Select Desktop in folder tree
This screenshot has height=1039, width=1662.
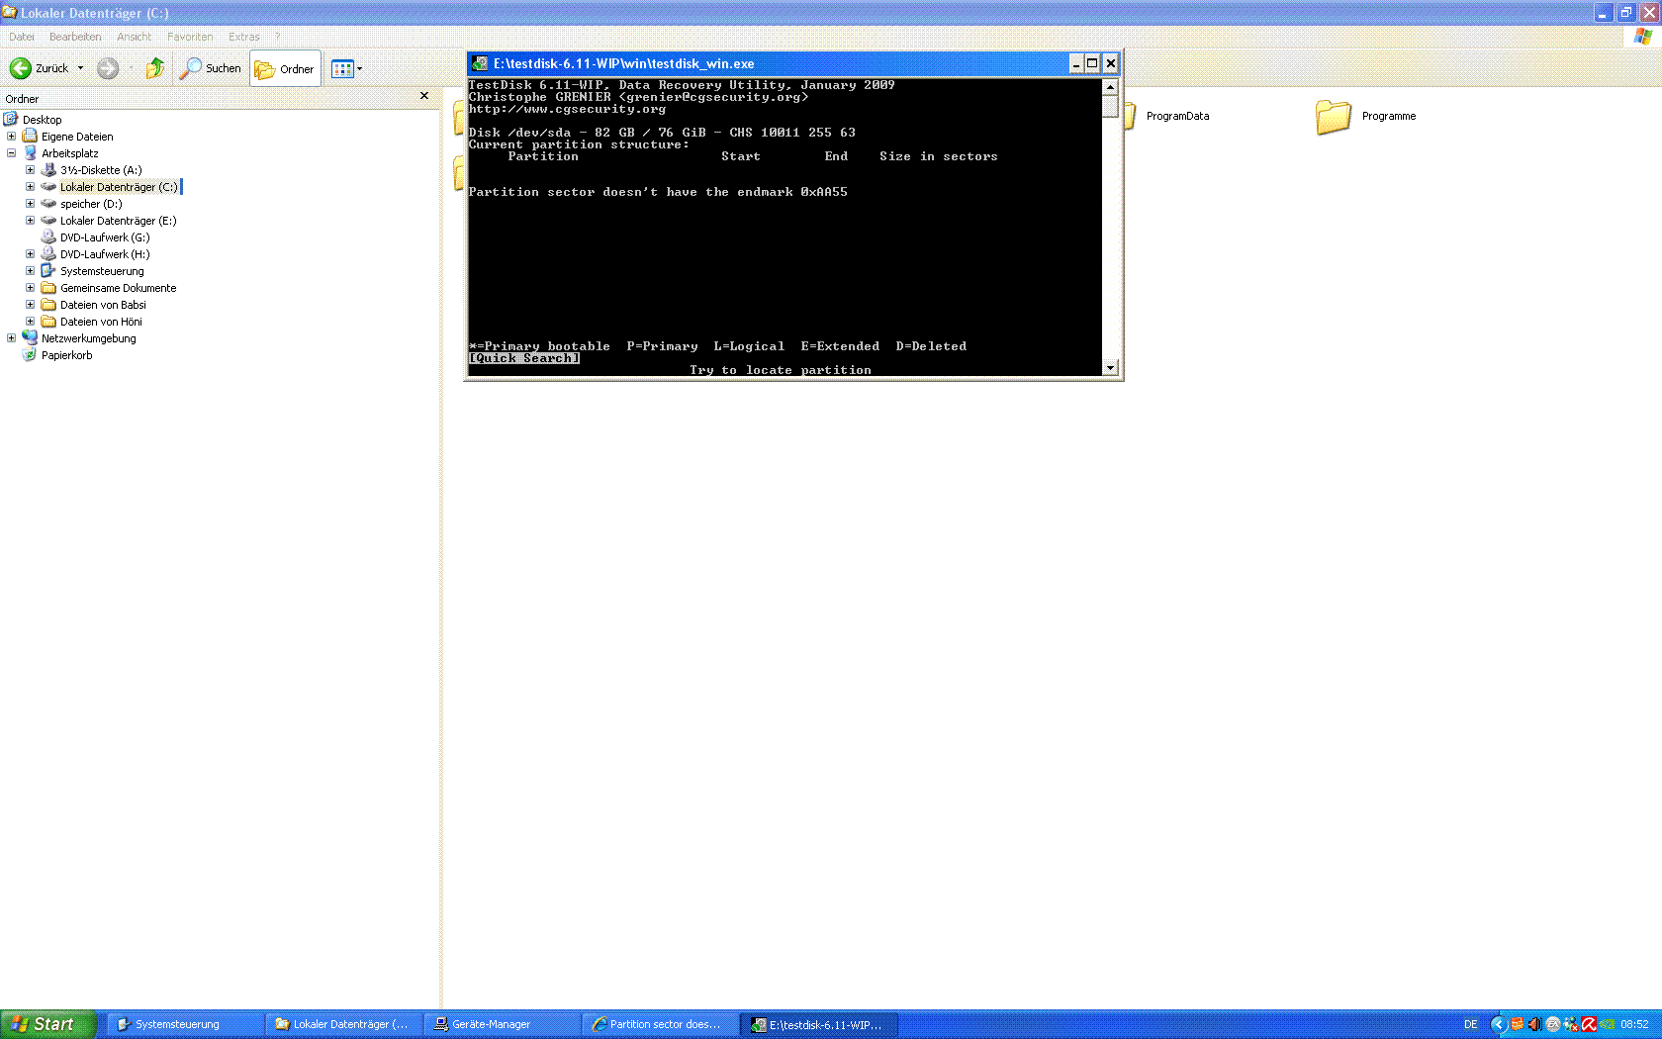point(42,120)
